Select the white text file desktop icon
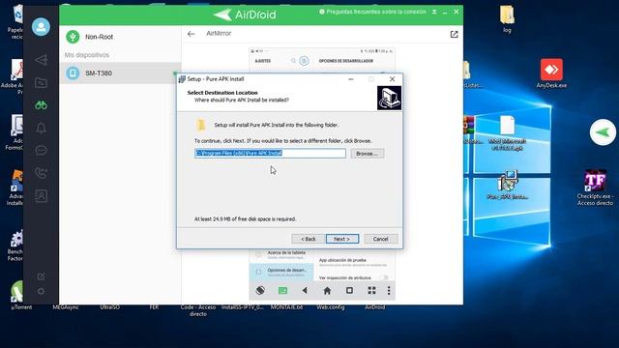The image size is (619, 348). [507, 133]
